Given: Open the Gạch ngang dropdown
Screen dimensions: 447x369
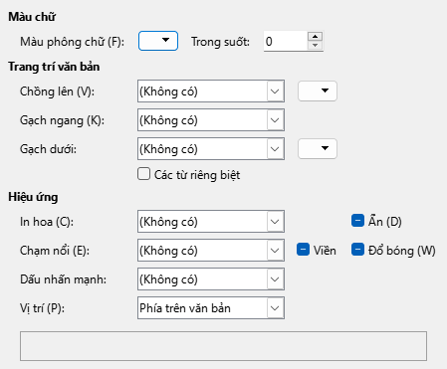Looking at the screenshot, I should pyautogui.click(x=211, y=119).
